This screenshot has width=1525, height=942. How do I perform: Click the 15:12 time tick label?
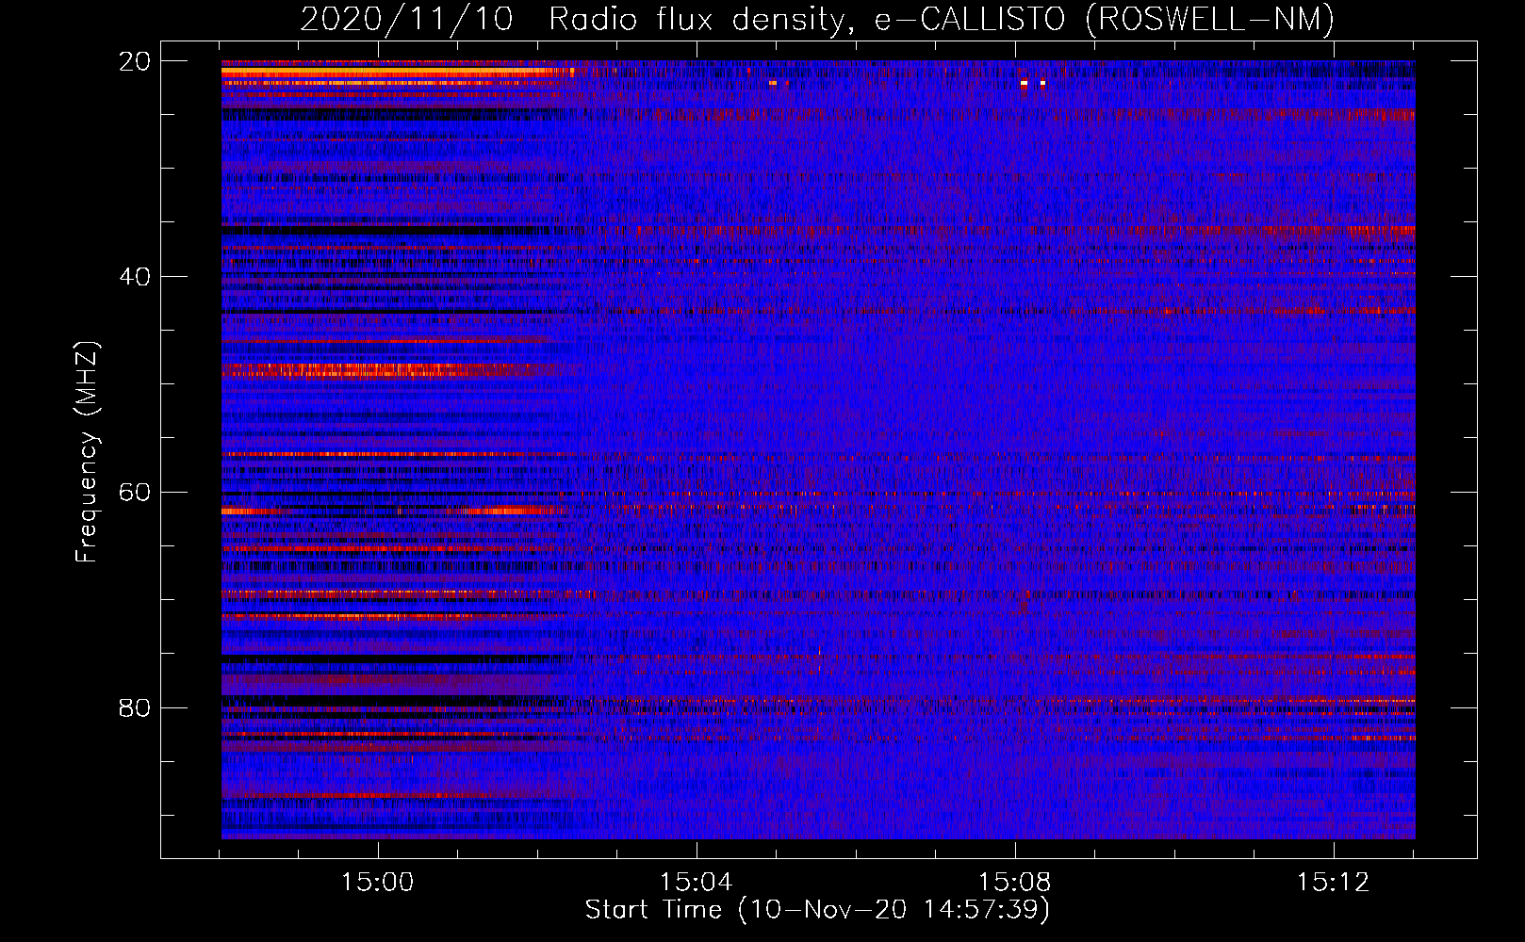tap(1333, 883)
